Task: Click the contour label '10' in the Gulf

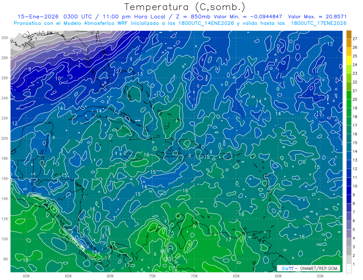Action: tap(58, 79)
